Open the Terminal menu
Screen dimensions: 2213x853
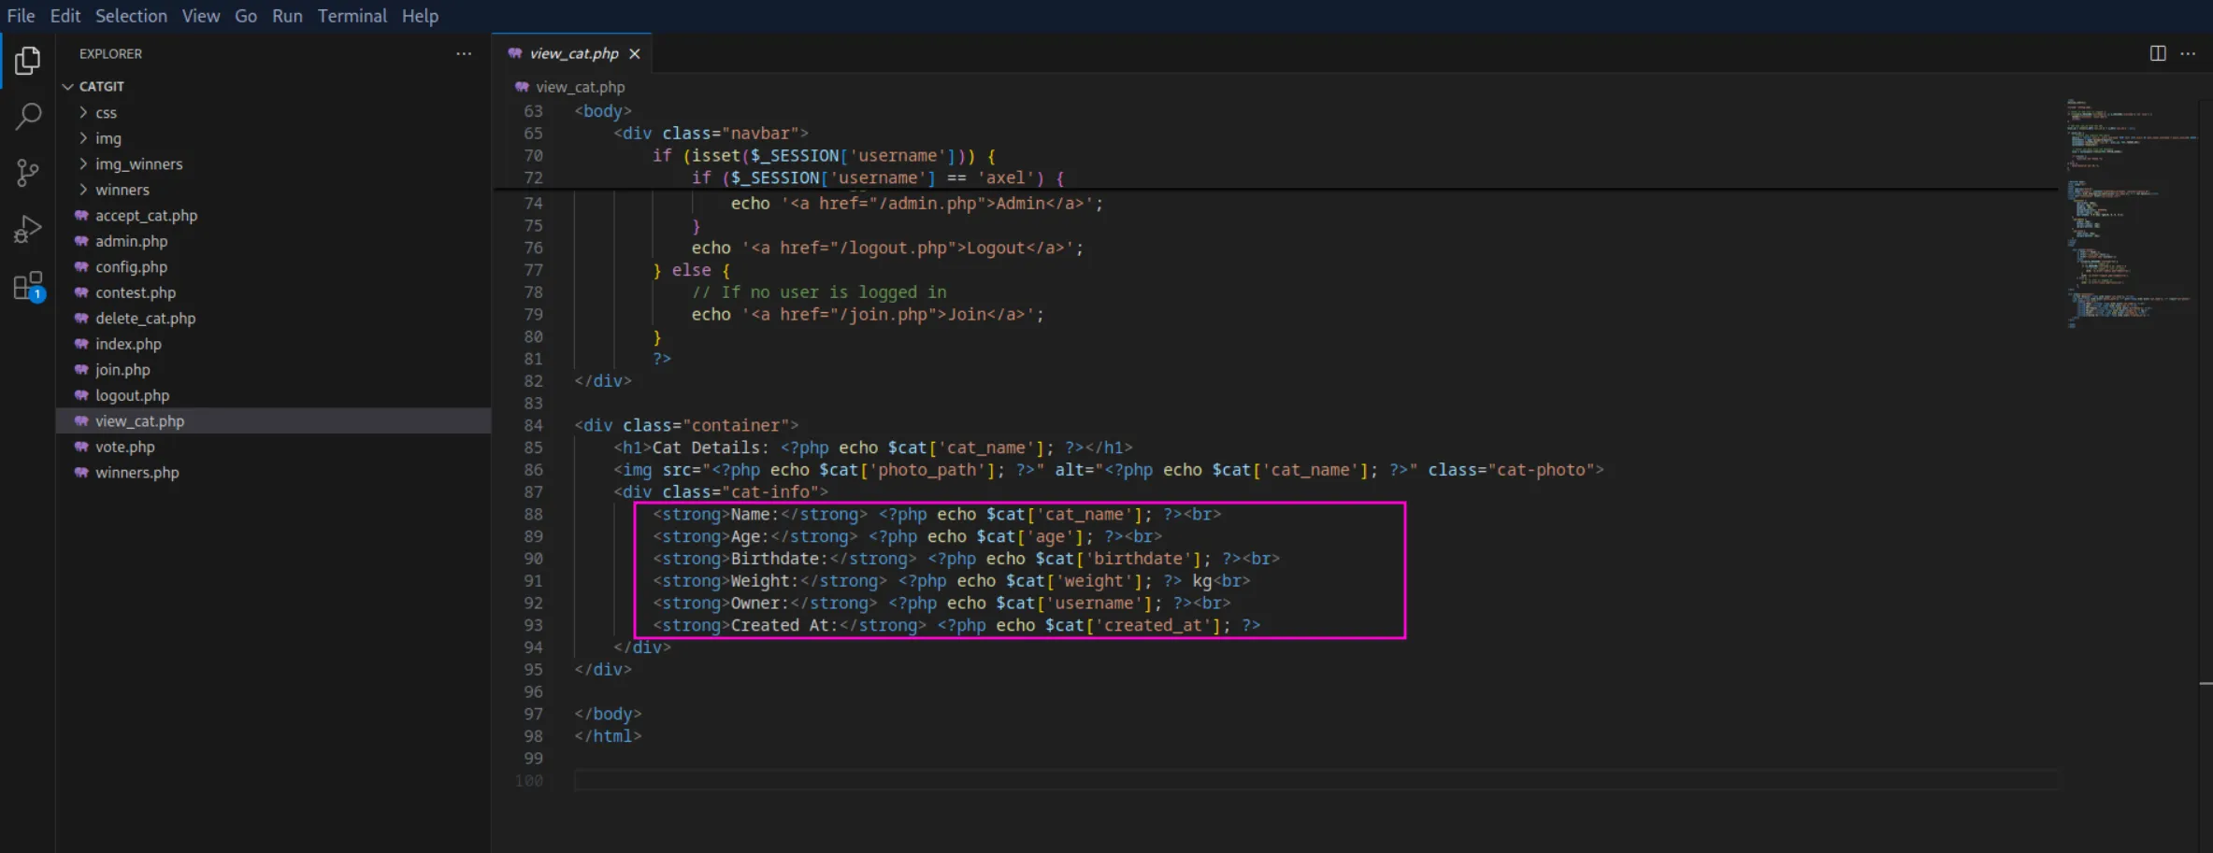coord(352,16)
